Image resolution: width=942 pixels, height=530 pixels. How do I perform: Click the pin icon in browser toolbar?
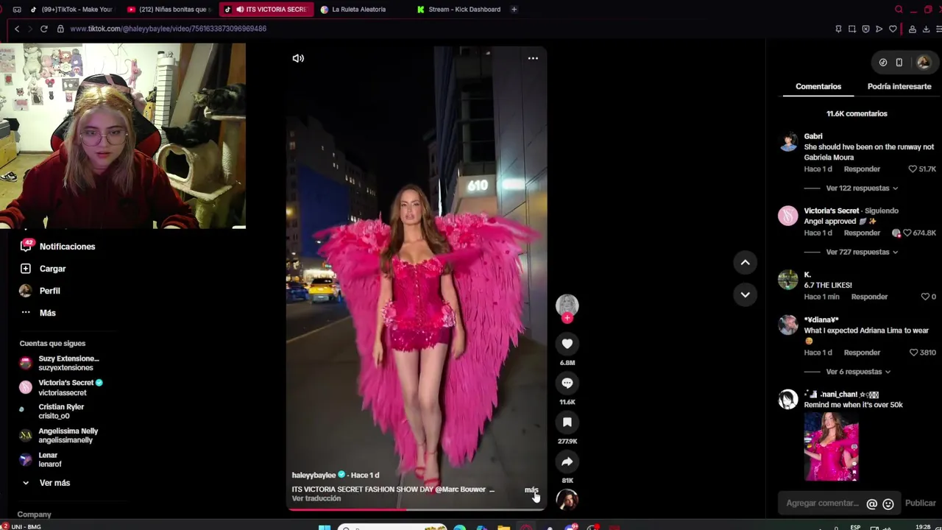[x=838, y=29]
